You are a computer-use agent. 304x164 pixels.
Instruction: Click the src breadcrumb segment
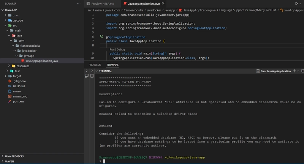coord(90,10)
